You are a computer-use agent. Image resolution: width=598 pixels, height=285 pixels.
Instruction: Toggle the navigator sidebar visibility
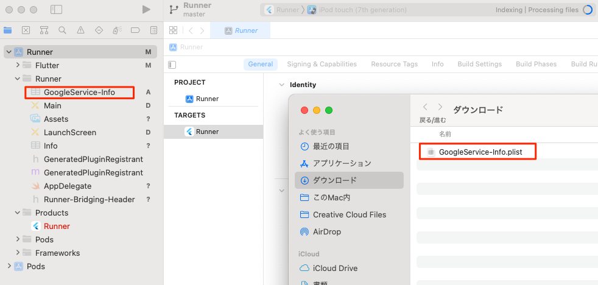pyautogui.click(x=56, y=10)
